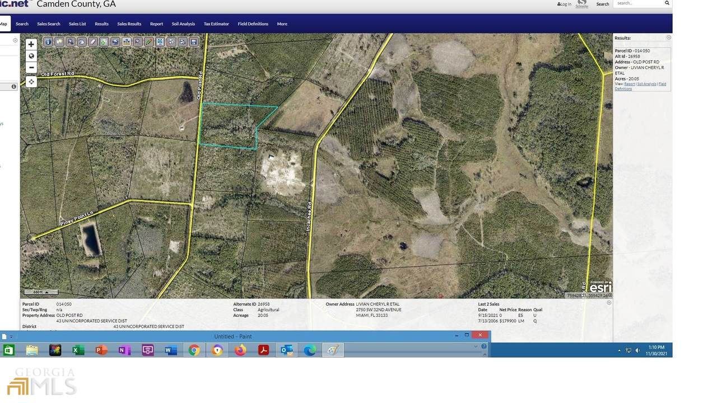
Task: Open PowerPoint from taskbar
Action: tap(101, 350)
